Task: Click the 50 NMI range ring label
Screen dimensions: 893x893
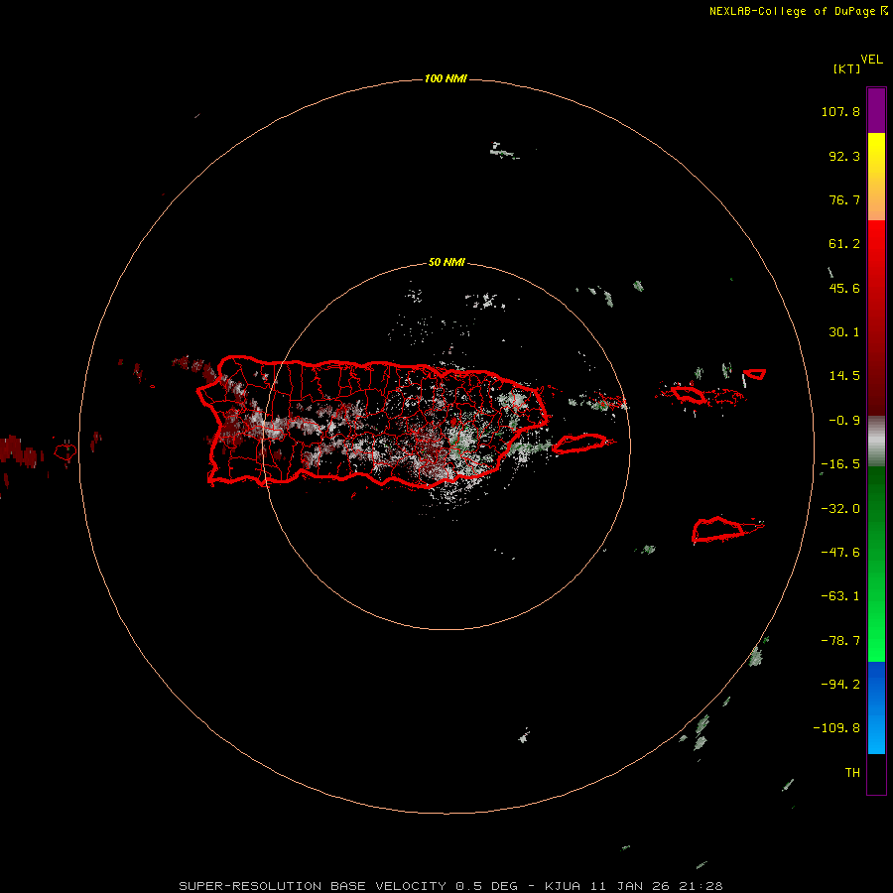Action: (x=446, y=263)
